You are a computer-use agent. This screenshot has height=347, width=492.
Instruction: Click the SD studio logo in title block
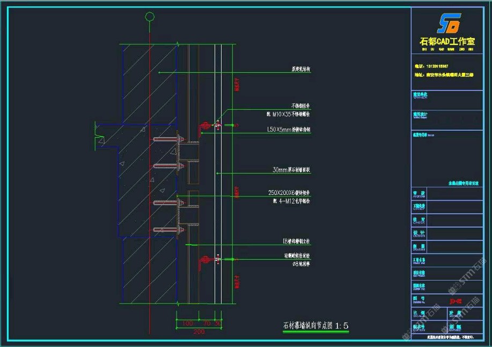click(x=449, y=24)
